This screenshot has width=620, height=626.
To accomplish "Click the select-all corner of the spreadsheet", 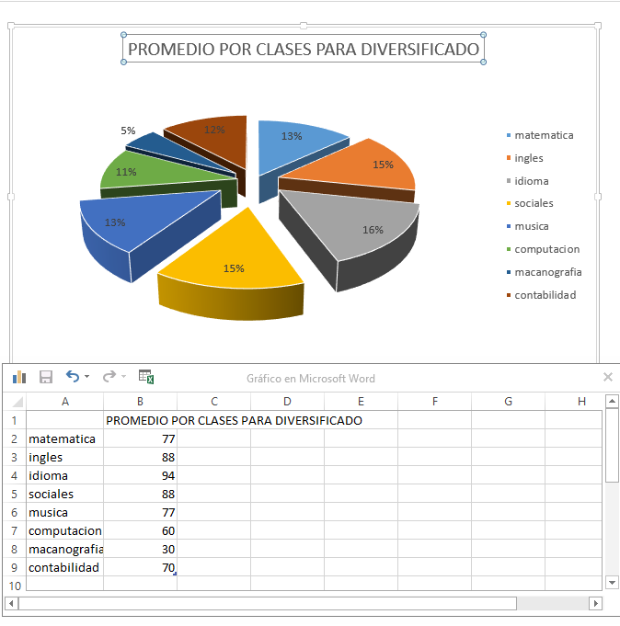I will pyautogui.click(x=15, y=401).
